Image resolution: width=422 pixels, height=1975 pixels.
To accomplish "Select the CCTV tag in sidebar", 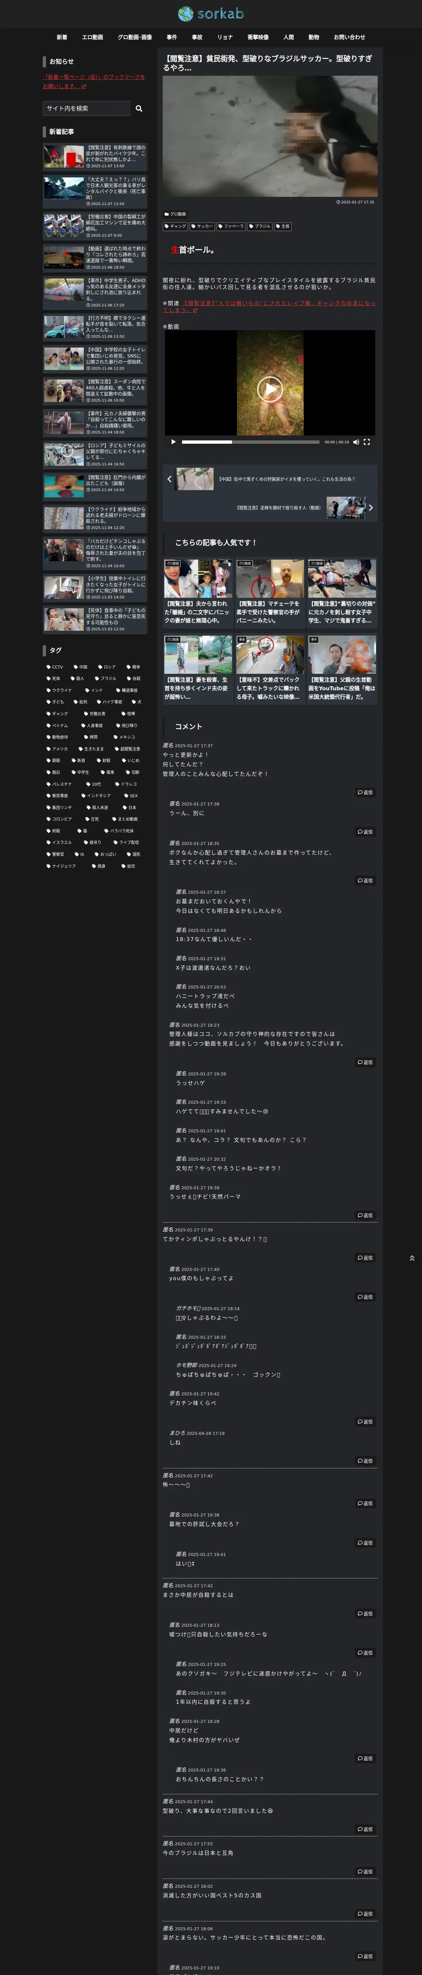I will [55, 667].
